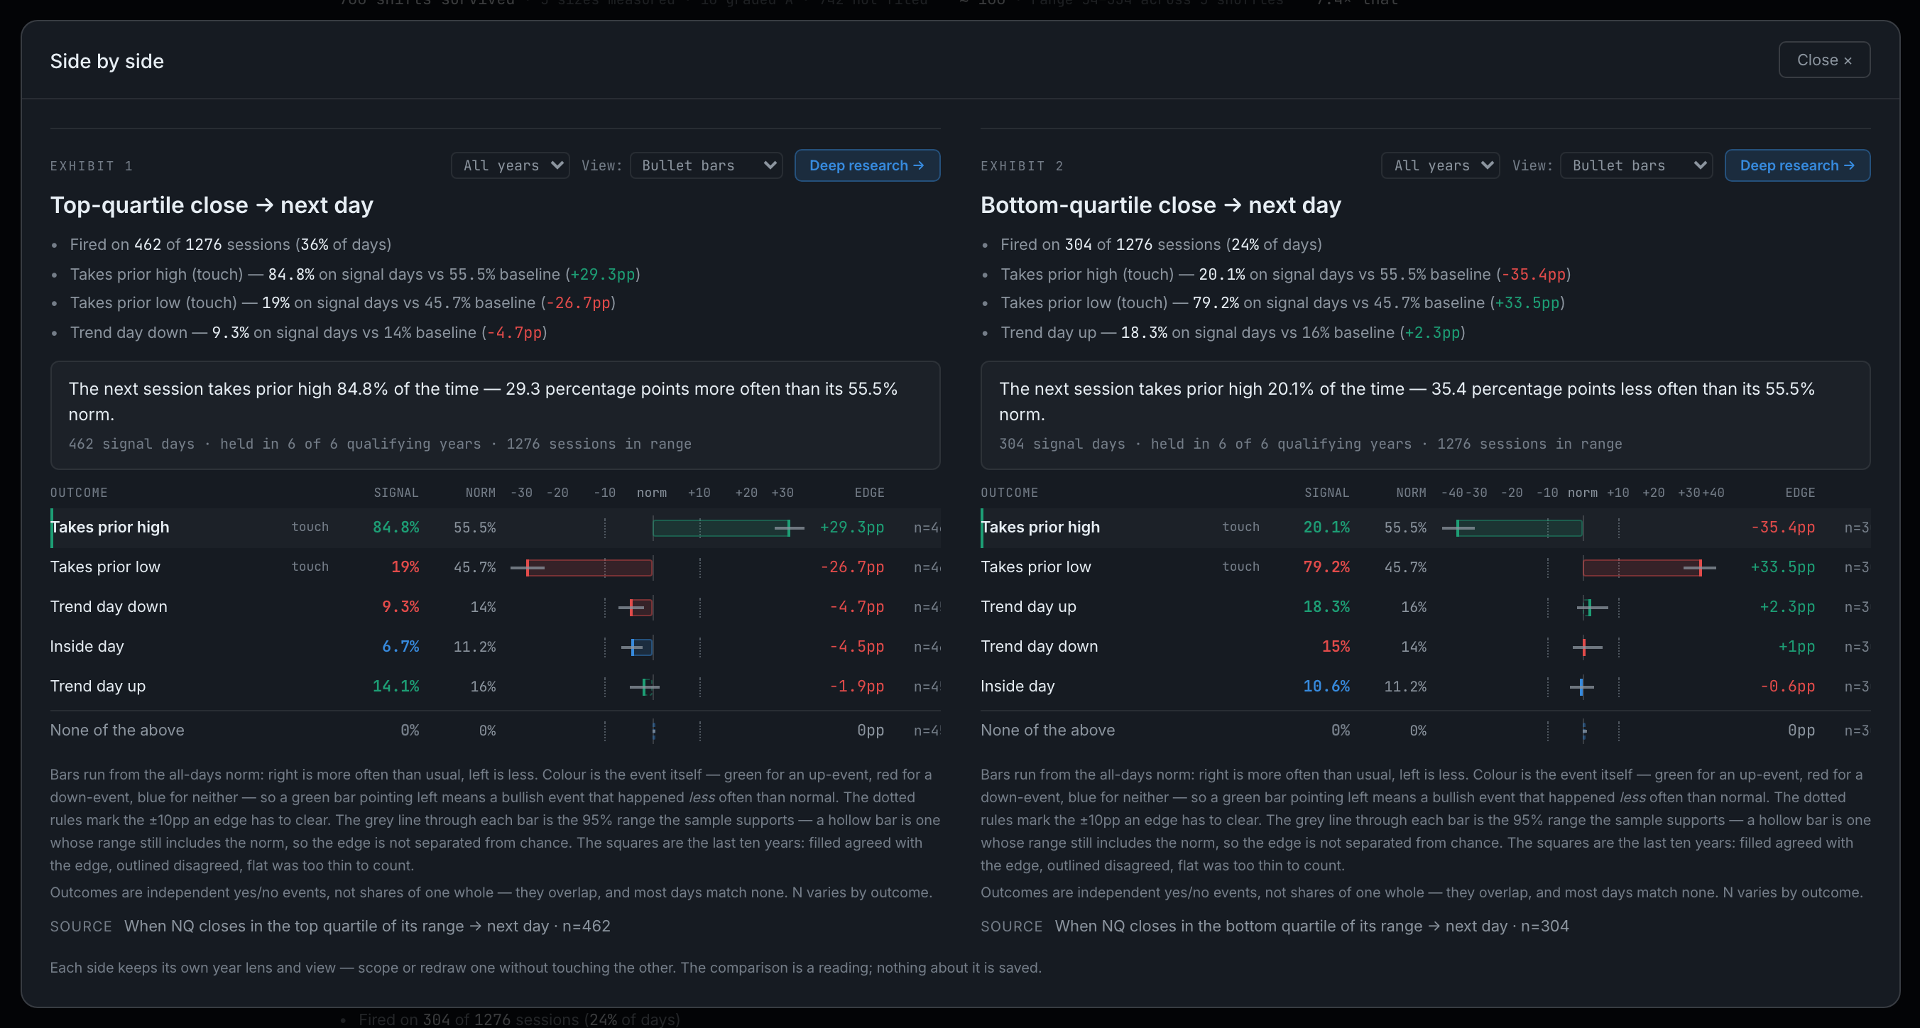The height and width of the screenshot is (1028, 1920).
Task: Open Exhibit 1 Bullet bars view dropdown
Action: coord(706,165)
